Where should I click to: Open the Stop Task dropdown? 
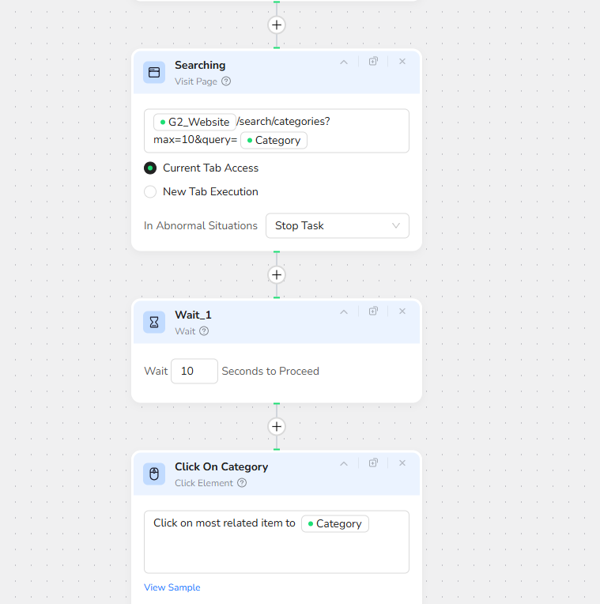point(337,225)
